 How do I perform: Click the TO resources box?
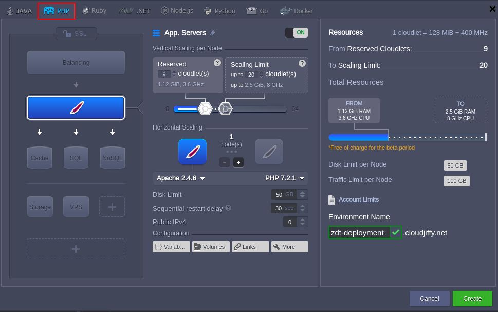point(460,111)
